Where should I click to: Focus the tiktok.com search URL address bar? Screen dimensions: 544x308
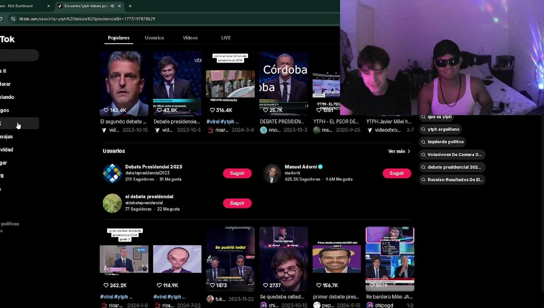pyautogui.click(x=87, y=19)
